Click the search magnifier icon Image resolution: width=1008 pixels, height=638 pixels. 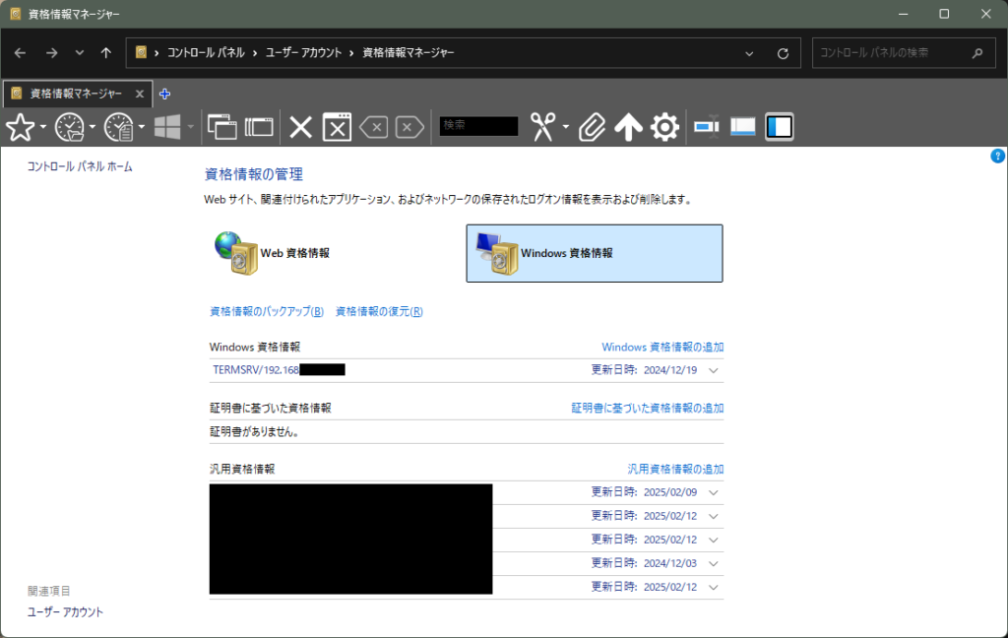(x=977, y=53)
